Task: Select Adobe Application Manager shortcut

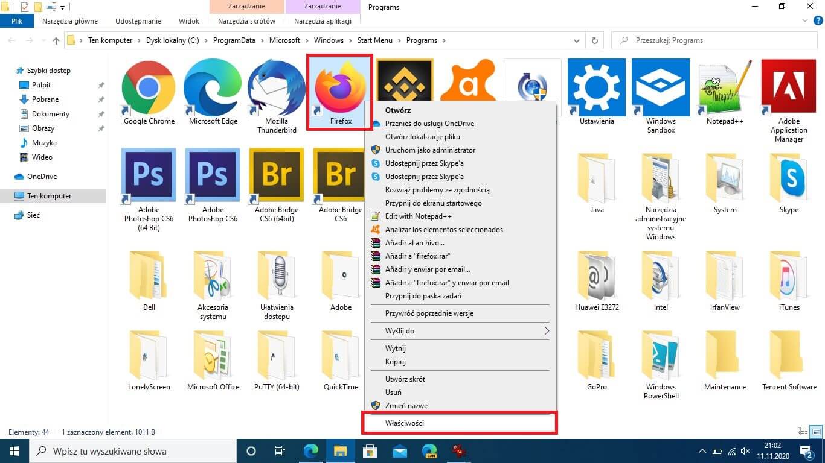Action: (x=789, y=87)
